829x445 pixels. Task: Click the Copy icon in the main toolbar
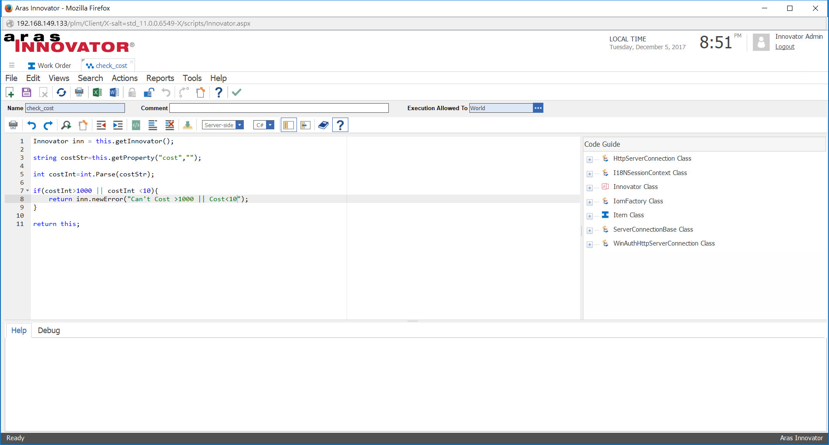pyautogui.click(x=201, y=92)
